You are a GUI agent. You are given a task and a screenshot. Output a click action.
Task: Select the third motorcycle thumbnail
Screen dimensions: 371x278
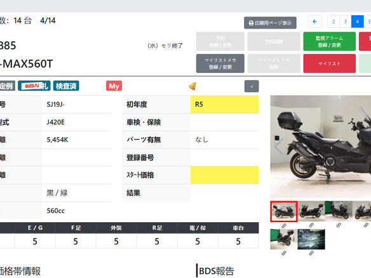point(339,211)
